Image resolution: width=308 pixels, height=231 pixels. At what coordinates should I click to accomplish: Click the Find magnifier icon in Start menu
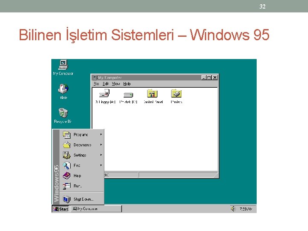pyautogui.click(x=67, y=166)
